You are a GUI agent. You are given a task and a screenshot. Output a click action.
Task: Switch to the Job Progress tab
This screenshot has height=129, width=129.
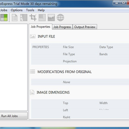(x=62, y=27)
